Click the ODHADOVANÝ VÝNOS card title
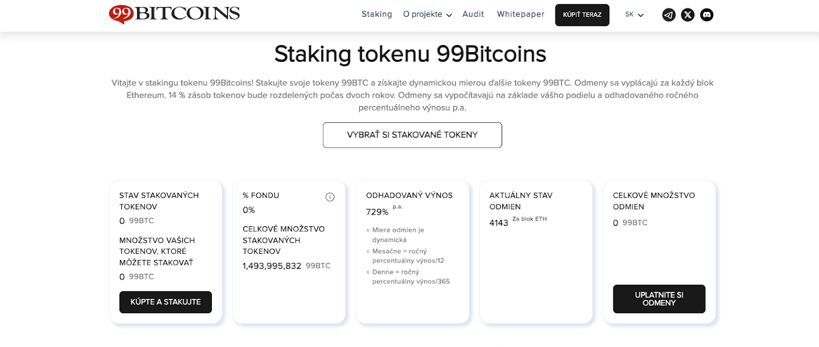The image size is (819, 347). [x=409, y=196]
